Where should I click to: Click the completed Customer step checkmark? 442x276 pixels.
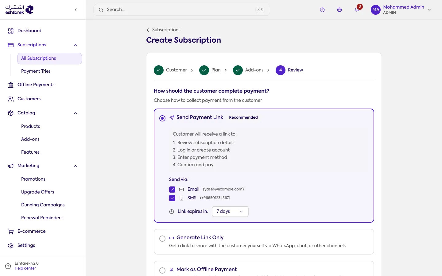159,70
